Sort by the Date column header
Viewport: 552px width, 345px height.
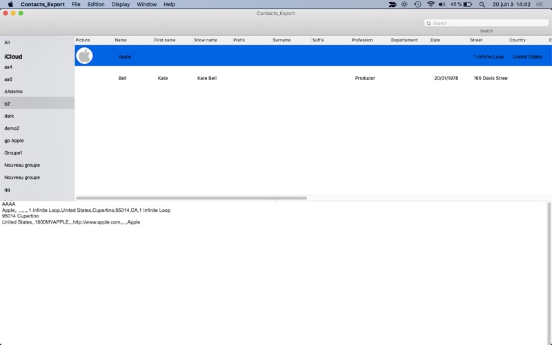tap(449, 40)
